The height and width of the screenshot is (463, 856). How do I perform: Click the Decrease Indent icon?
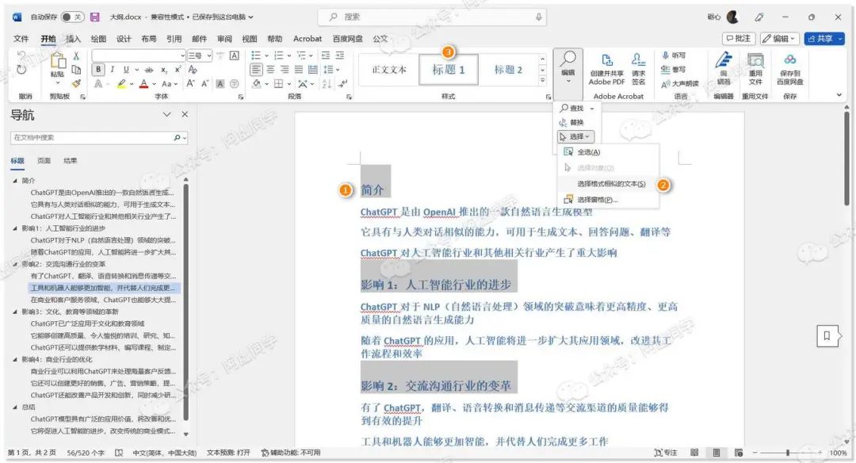click(326, 55)
